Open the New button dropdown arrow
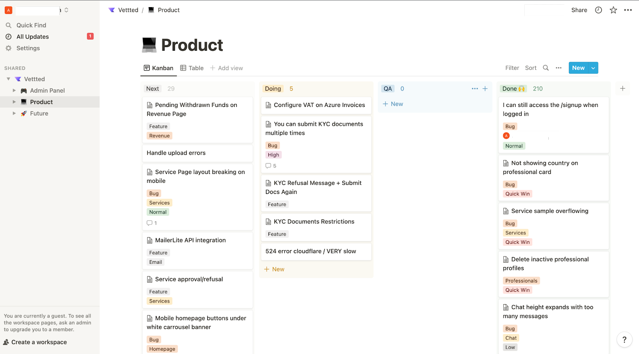The width and height of the screenshot is (639, 354). click(x=593, y=68)
